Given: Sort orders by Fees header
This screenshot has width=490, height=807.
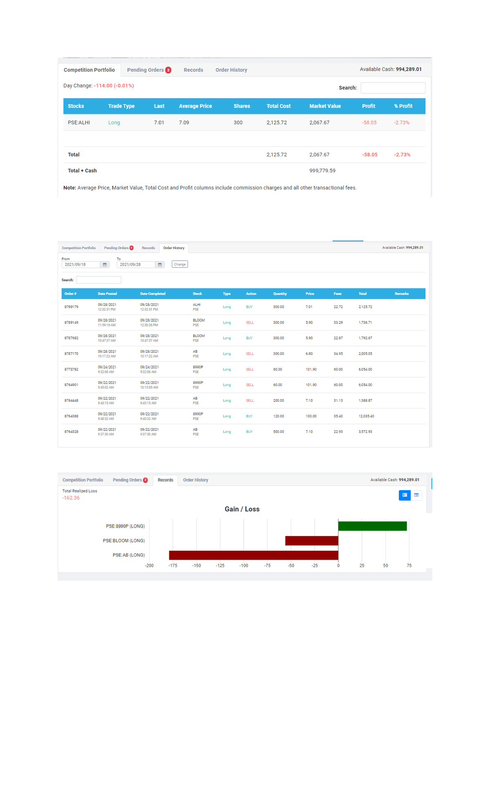Looking at the screenshot, I should tap(338, 294).
